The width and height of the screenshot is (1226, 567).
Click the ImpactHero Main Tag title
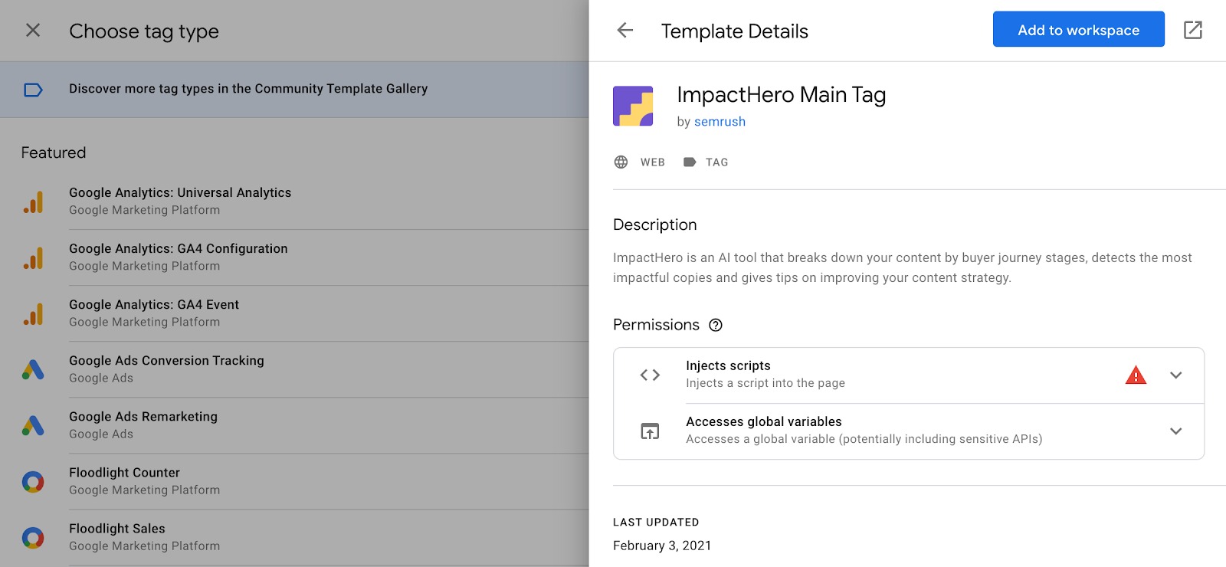(782, 95)
